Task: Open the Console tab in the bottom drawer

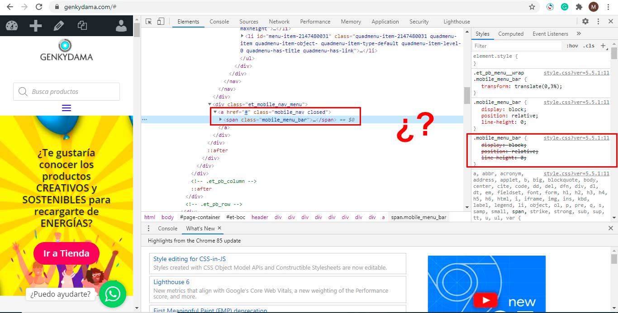Action: tap(167, 229)
